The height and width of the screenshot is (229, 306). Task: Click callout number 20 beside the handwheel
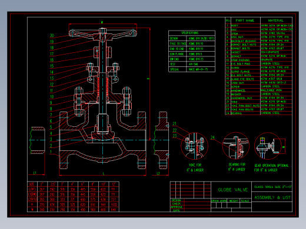[52, 35]
